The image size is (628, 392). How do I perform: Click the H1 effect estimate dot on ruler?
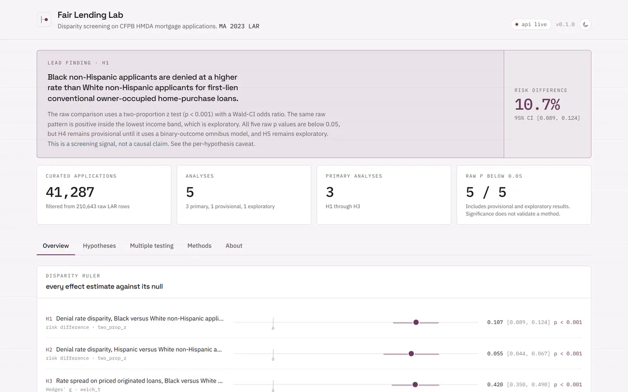pos(416,322)
